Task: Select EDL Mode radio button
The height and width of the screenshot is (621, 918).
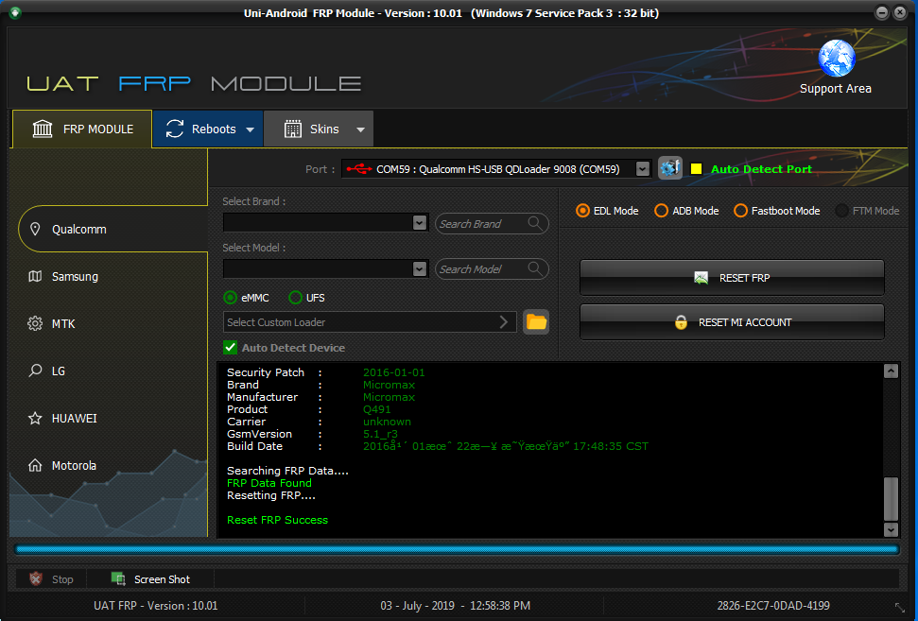Action: click(582, 211)
